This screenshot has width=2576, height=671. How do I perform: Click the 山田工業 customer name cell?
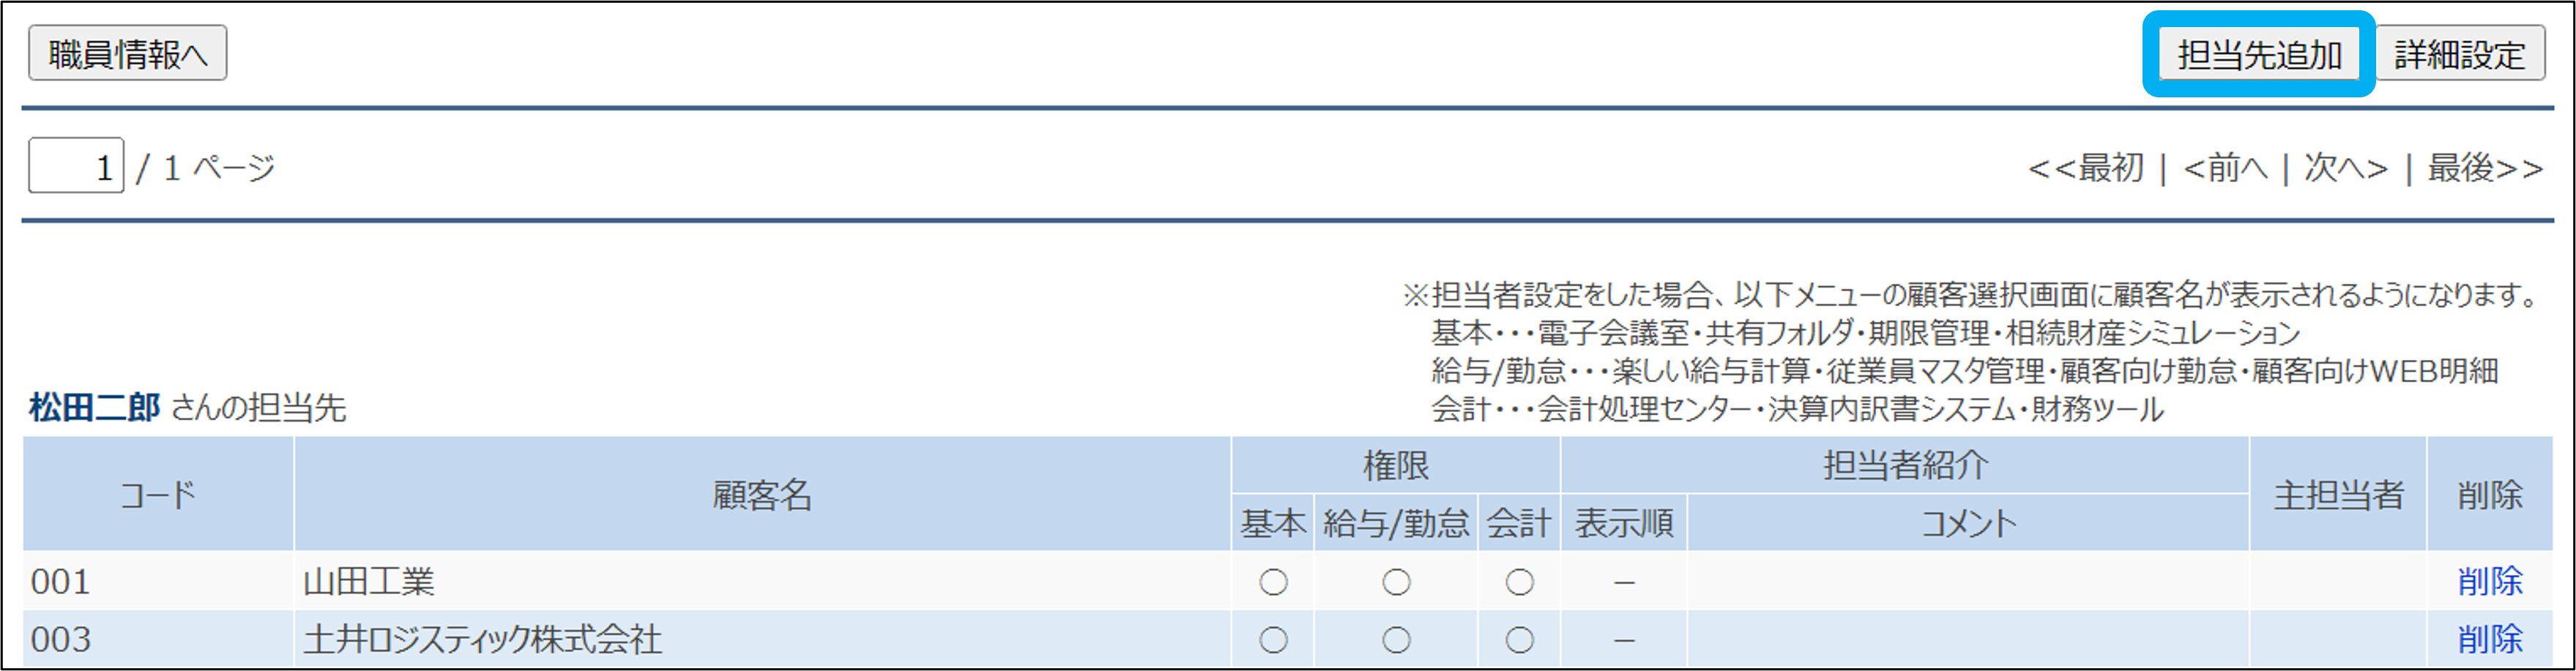tap(369, 582)
